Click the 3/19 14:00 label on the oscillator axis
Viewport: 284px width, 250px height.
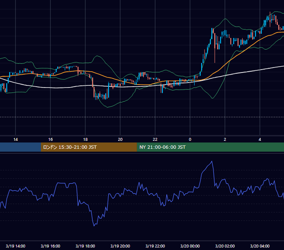[x=15, y=246]
